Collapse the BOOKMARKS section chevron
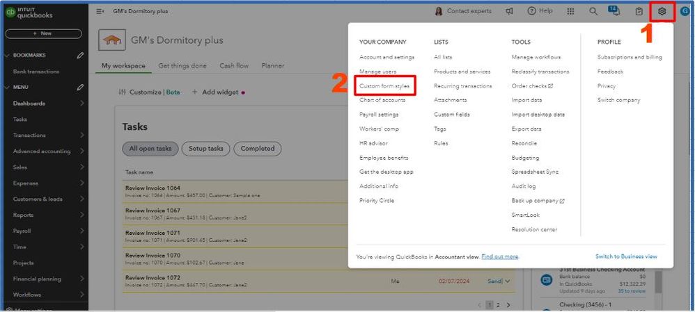Viewport: 695px width, 312px height. coord(6,56)
